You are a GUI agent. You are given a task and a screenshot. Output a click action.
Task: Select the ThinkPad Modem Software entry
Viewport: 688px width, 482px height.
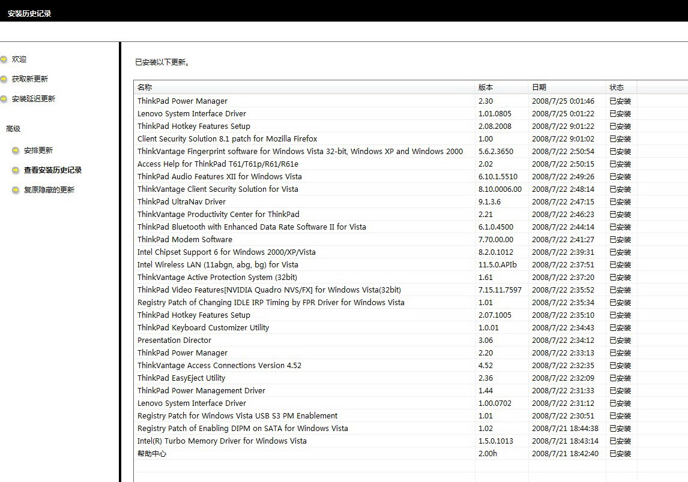point(184,240)
